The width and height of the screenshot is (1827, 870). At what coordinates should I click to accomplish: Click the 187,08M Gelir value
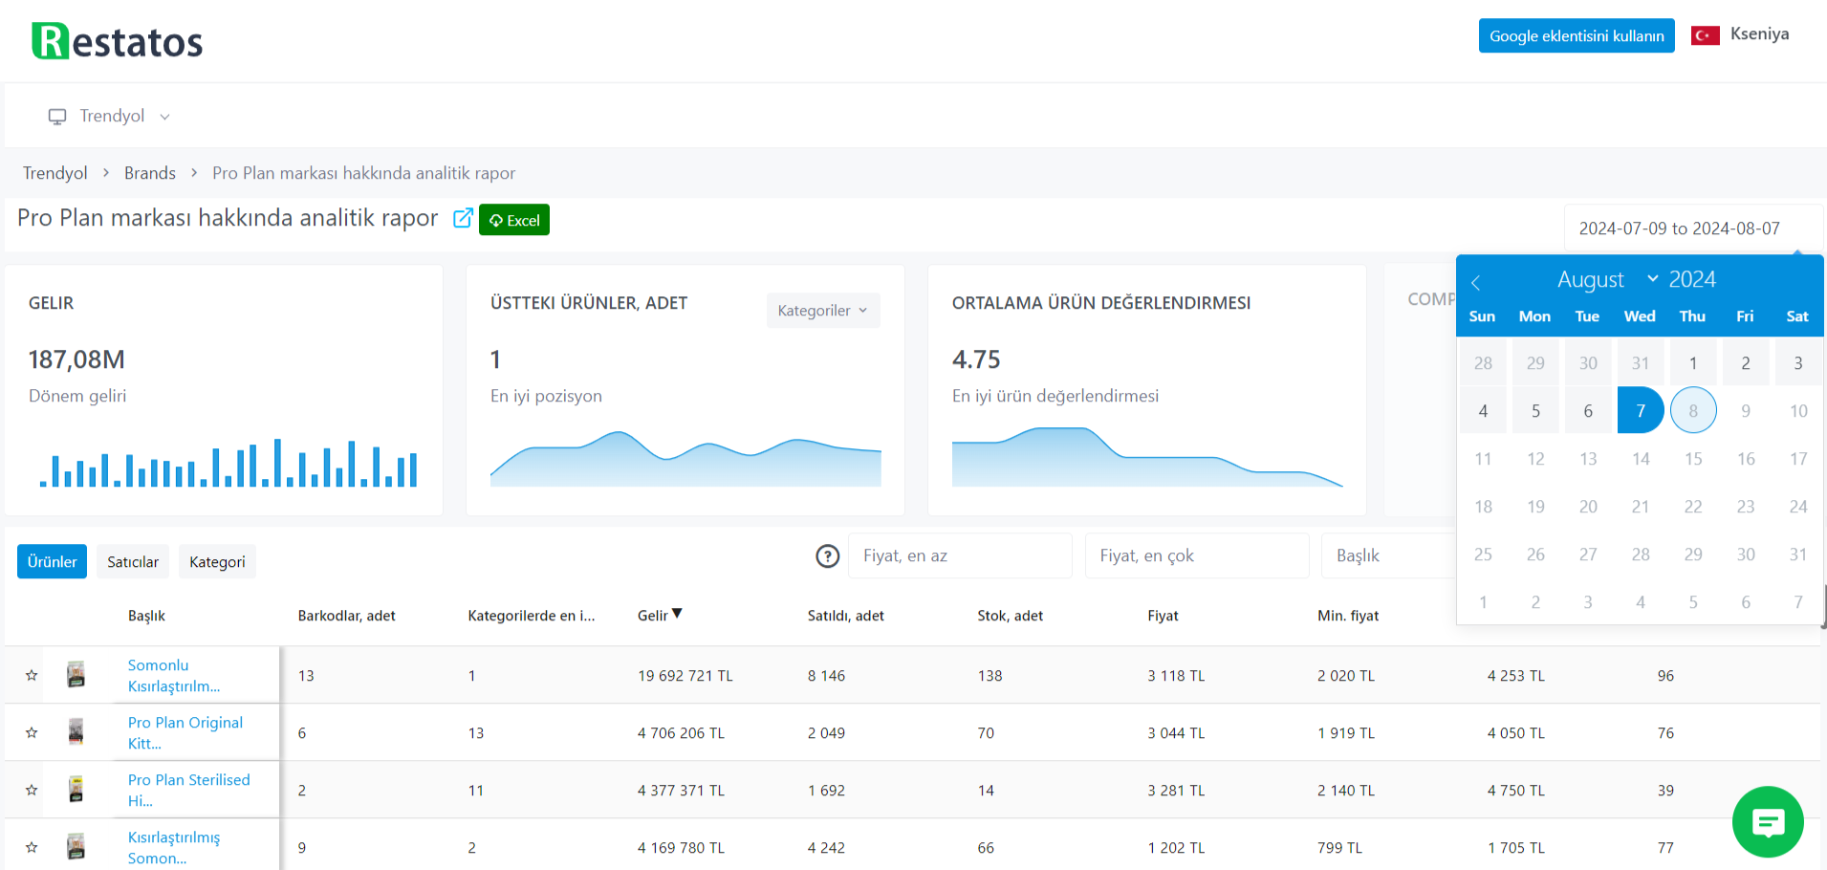pos(76,359)
